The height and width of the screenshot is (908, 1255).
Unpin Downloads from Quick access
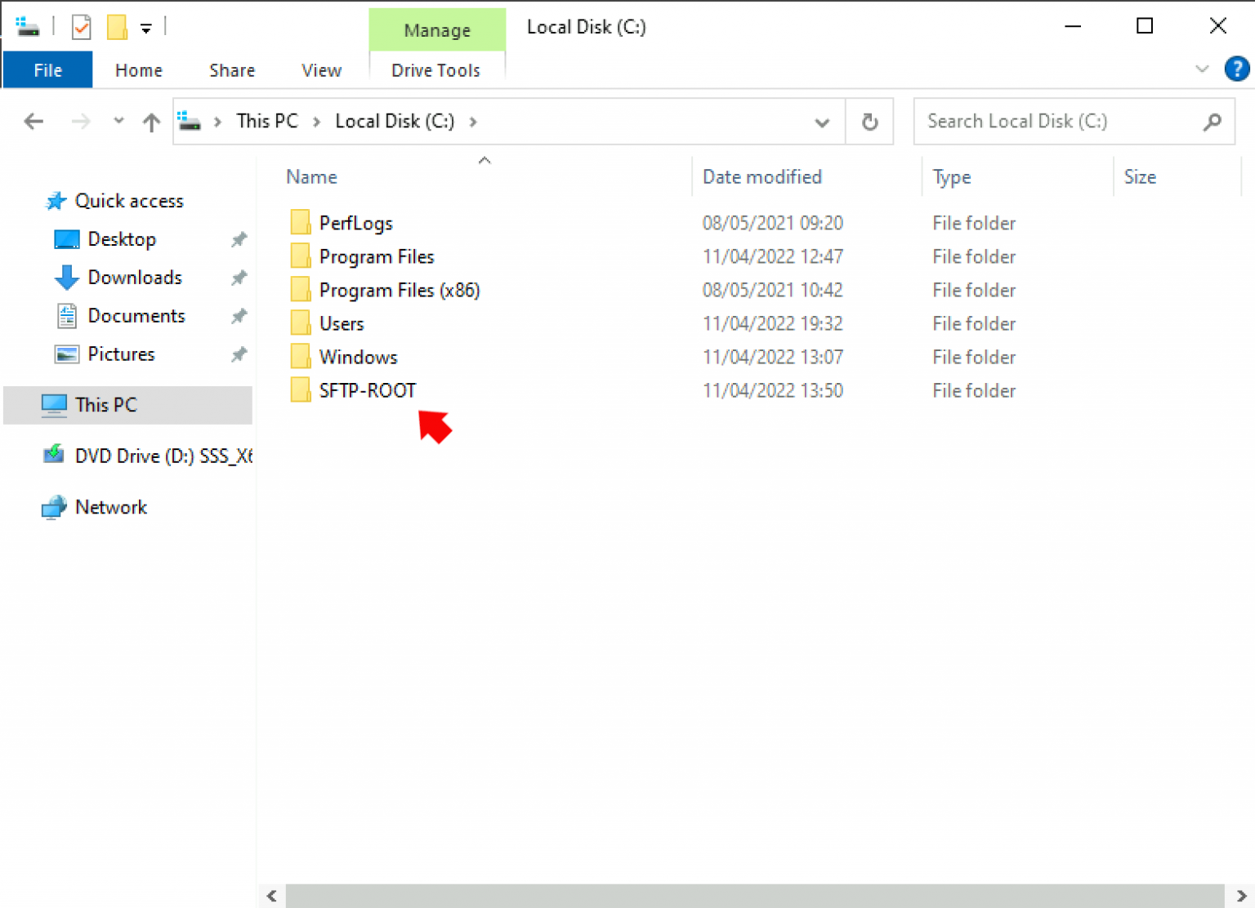tap(238, 277)
